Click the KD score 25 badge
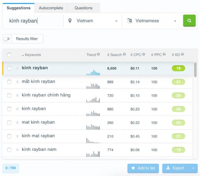The height and width of the screenshot is (176, 200). pyautogui.click(x=178, y=95)
